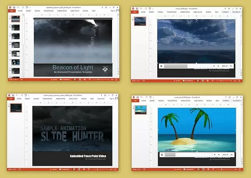Open the FILE menu in stormy waters window

click(x=11, y=98)
